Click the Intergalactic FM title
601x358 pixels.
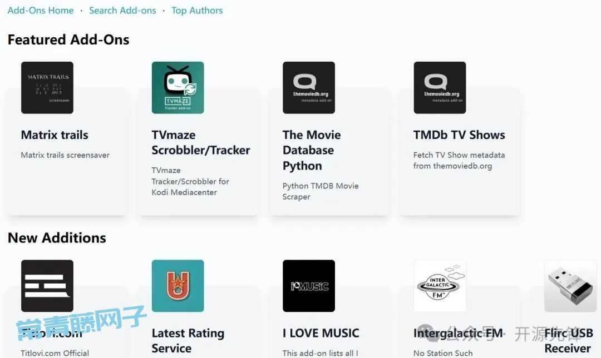(x=458, y=333)
